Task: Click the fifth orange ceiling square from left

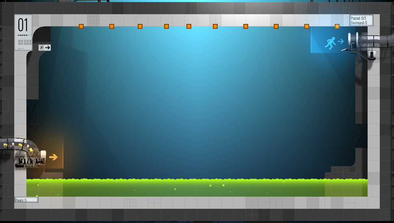Action: tap(189, 26)
